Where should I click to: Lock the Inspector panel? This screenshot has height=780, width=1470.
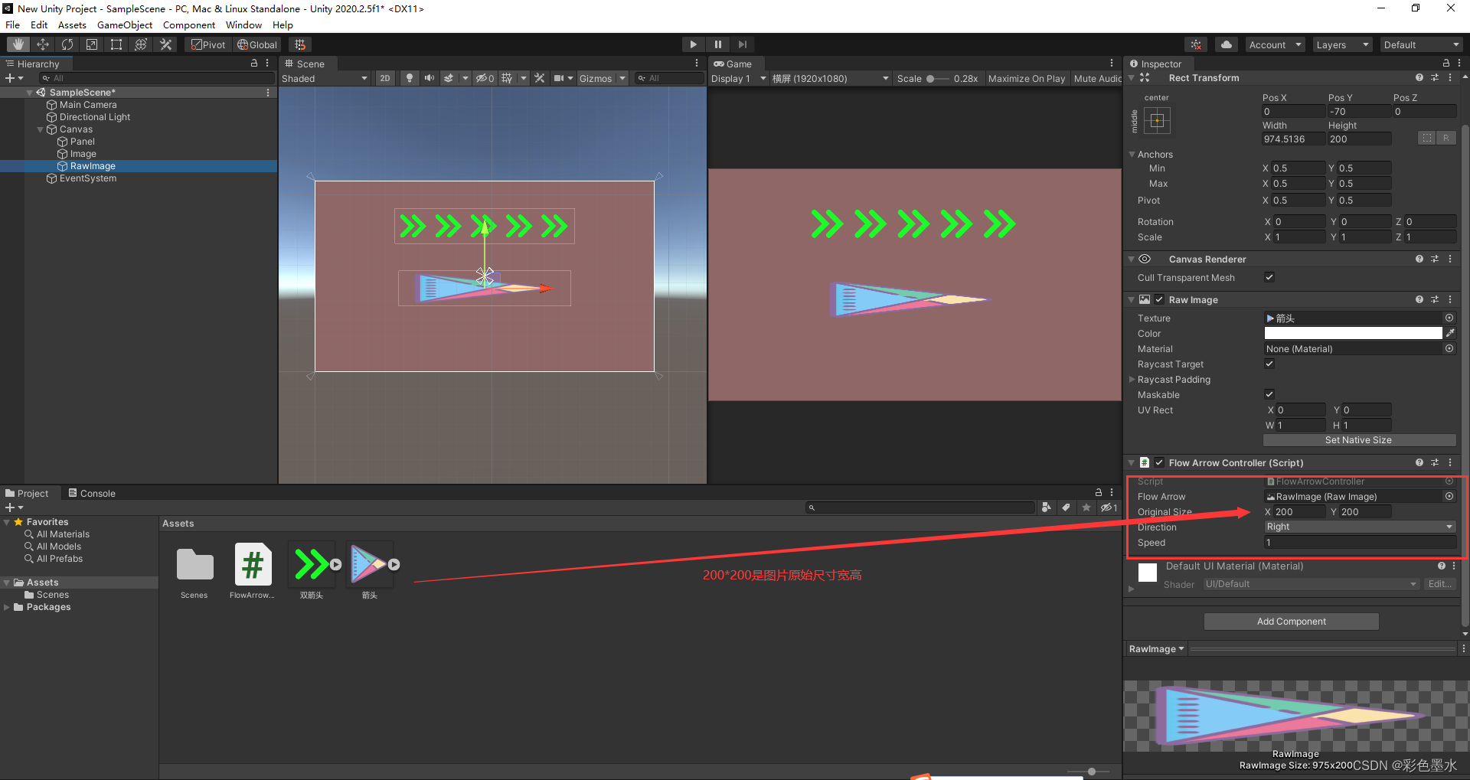tap(1445, 64)
